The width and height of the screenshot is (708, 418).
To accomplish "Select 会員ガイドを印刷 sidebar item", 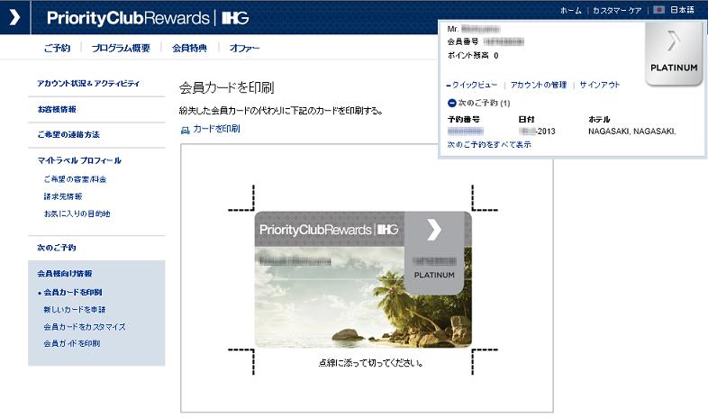I will point(72,343).
